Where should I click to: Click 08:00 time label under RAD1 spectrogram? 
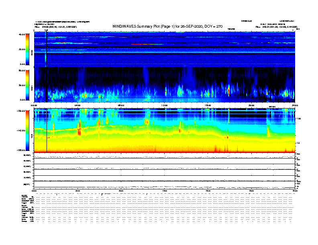click(x=121, y=105)
